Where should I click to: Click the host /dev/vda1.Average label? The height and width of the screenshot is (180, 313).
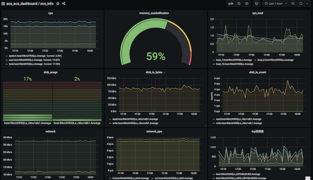(28, 123)
